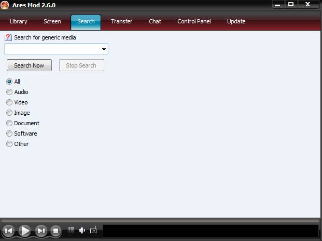Click the speaker volume icon

click(x=82, y=230)
